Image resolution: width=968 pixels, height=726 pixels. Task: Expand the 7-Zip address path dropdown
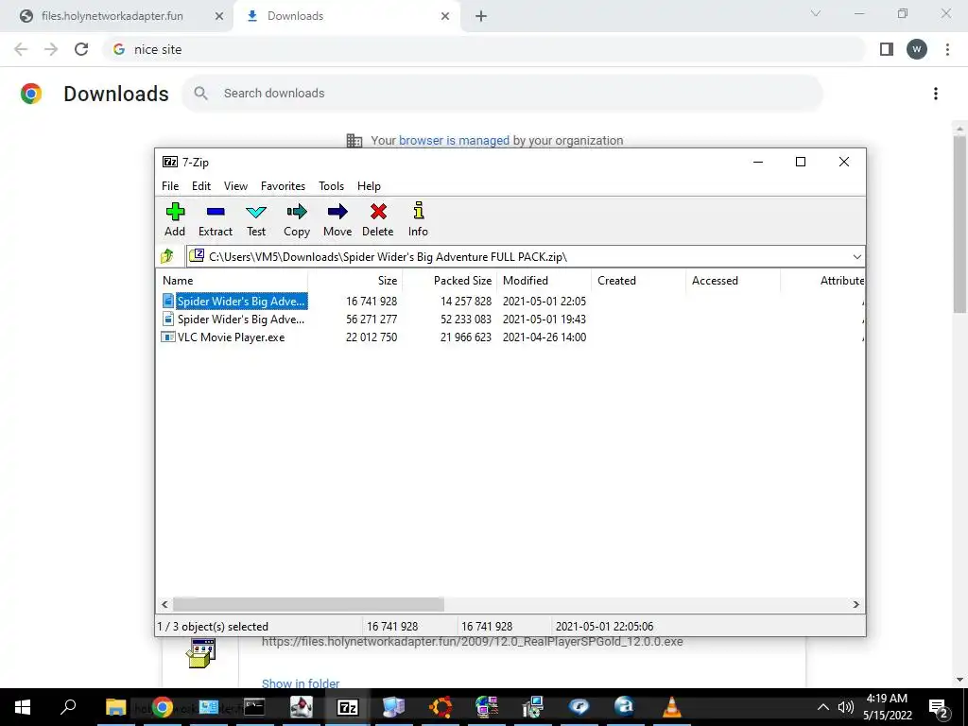pyautogui.click(x=856, y=257)
